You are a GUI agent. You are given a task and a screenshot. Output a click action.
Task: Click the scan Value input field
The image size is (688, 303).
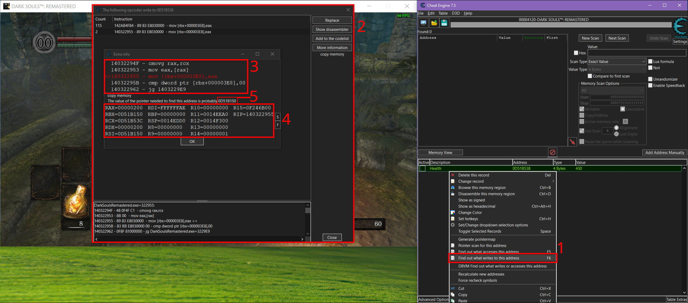[637, 53]
